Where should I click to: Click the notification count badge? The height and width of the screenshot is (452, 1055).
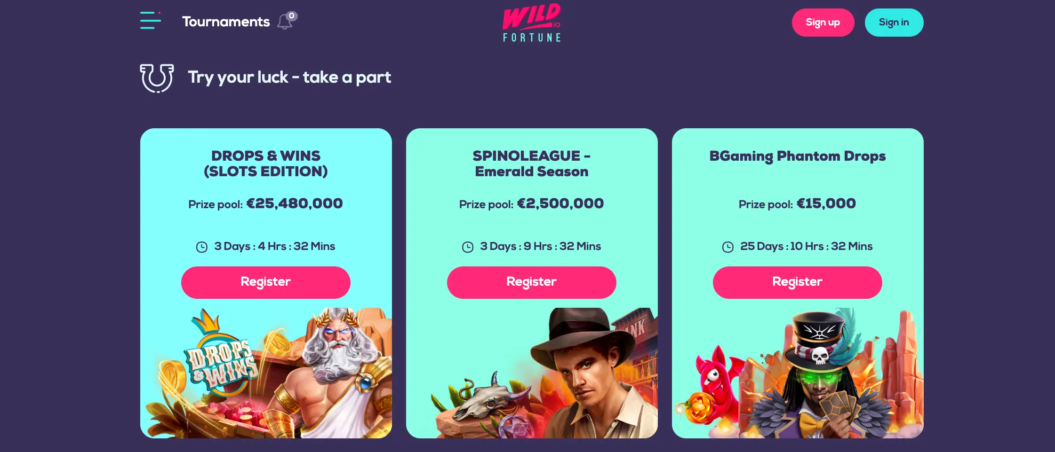click(292, 16)
